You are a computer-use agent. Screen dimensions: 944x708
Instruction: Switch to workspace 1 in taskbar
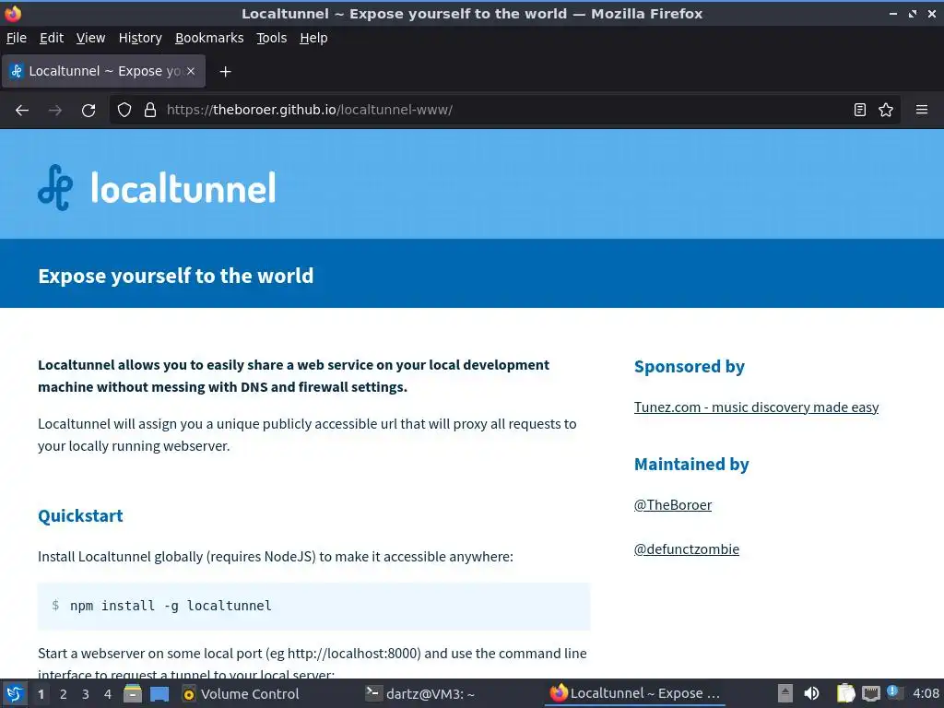41,694
